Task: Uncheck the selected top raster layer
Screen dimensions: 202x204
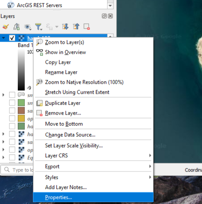Action: 12,38
